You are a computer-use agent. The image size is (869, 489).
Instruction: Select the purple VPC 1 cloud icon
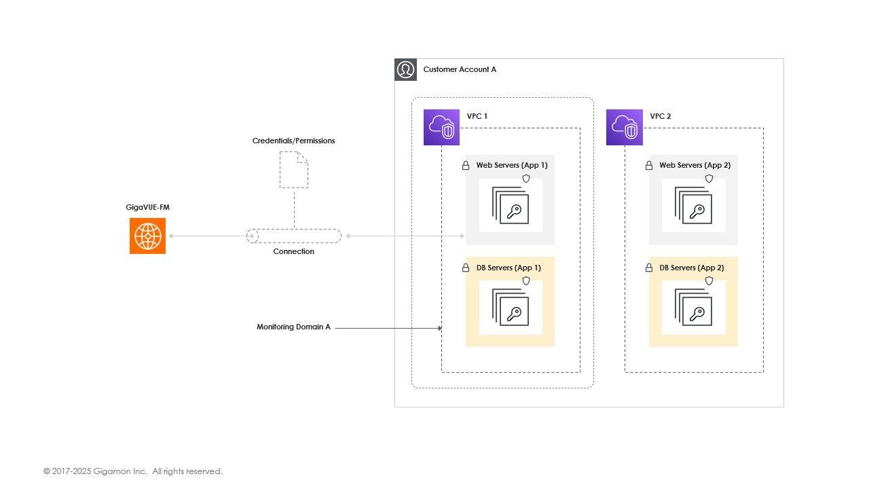point(441,127)
